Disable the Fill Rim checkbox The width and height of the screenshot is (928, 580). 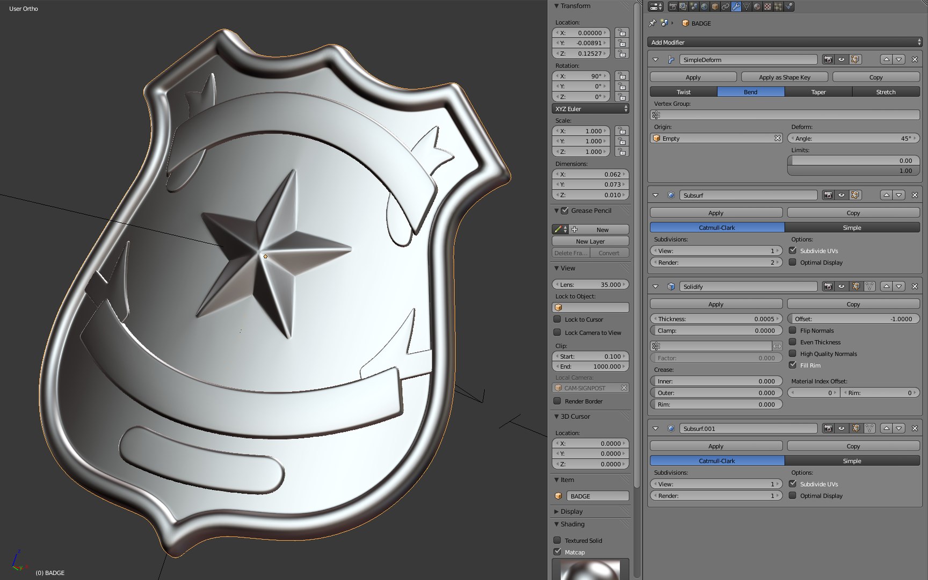[x=793, y=365]
